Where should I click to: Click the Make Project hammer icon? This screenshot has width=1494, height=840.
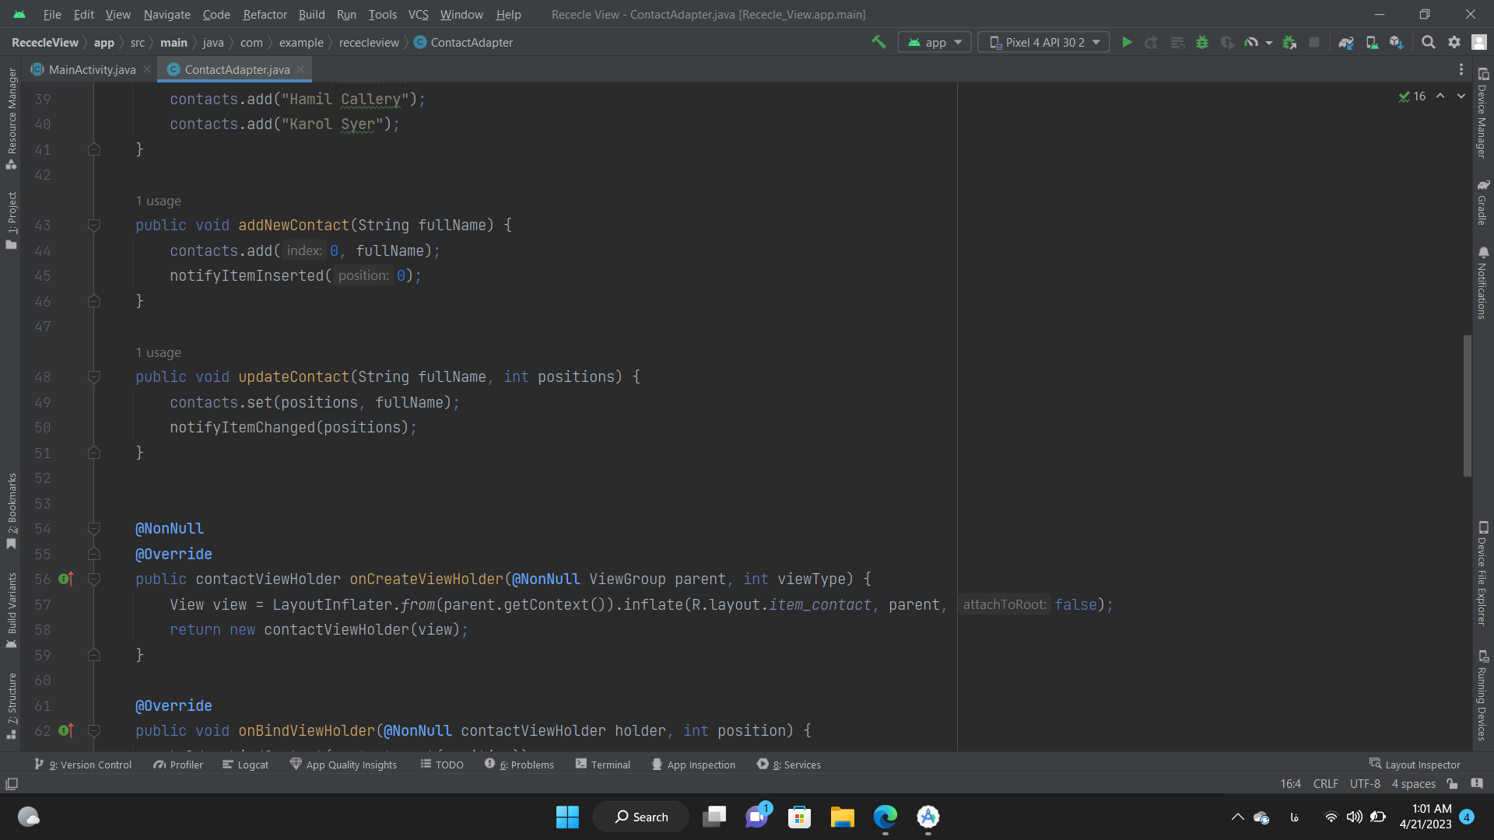(879, 42)
